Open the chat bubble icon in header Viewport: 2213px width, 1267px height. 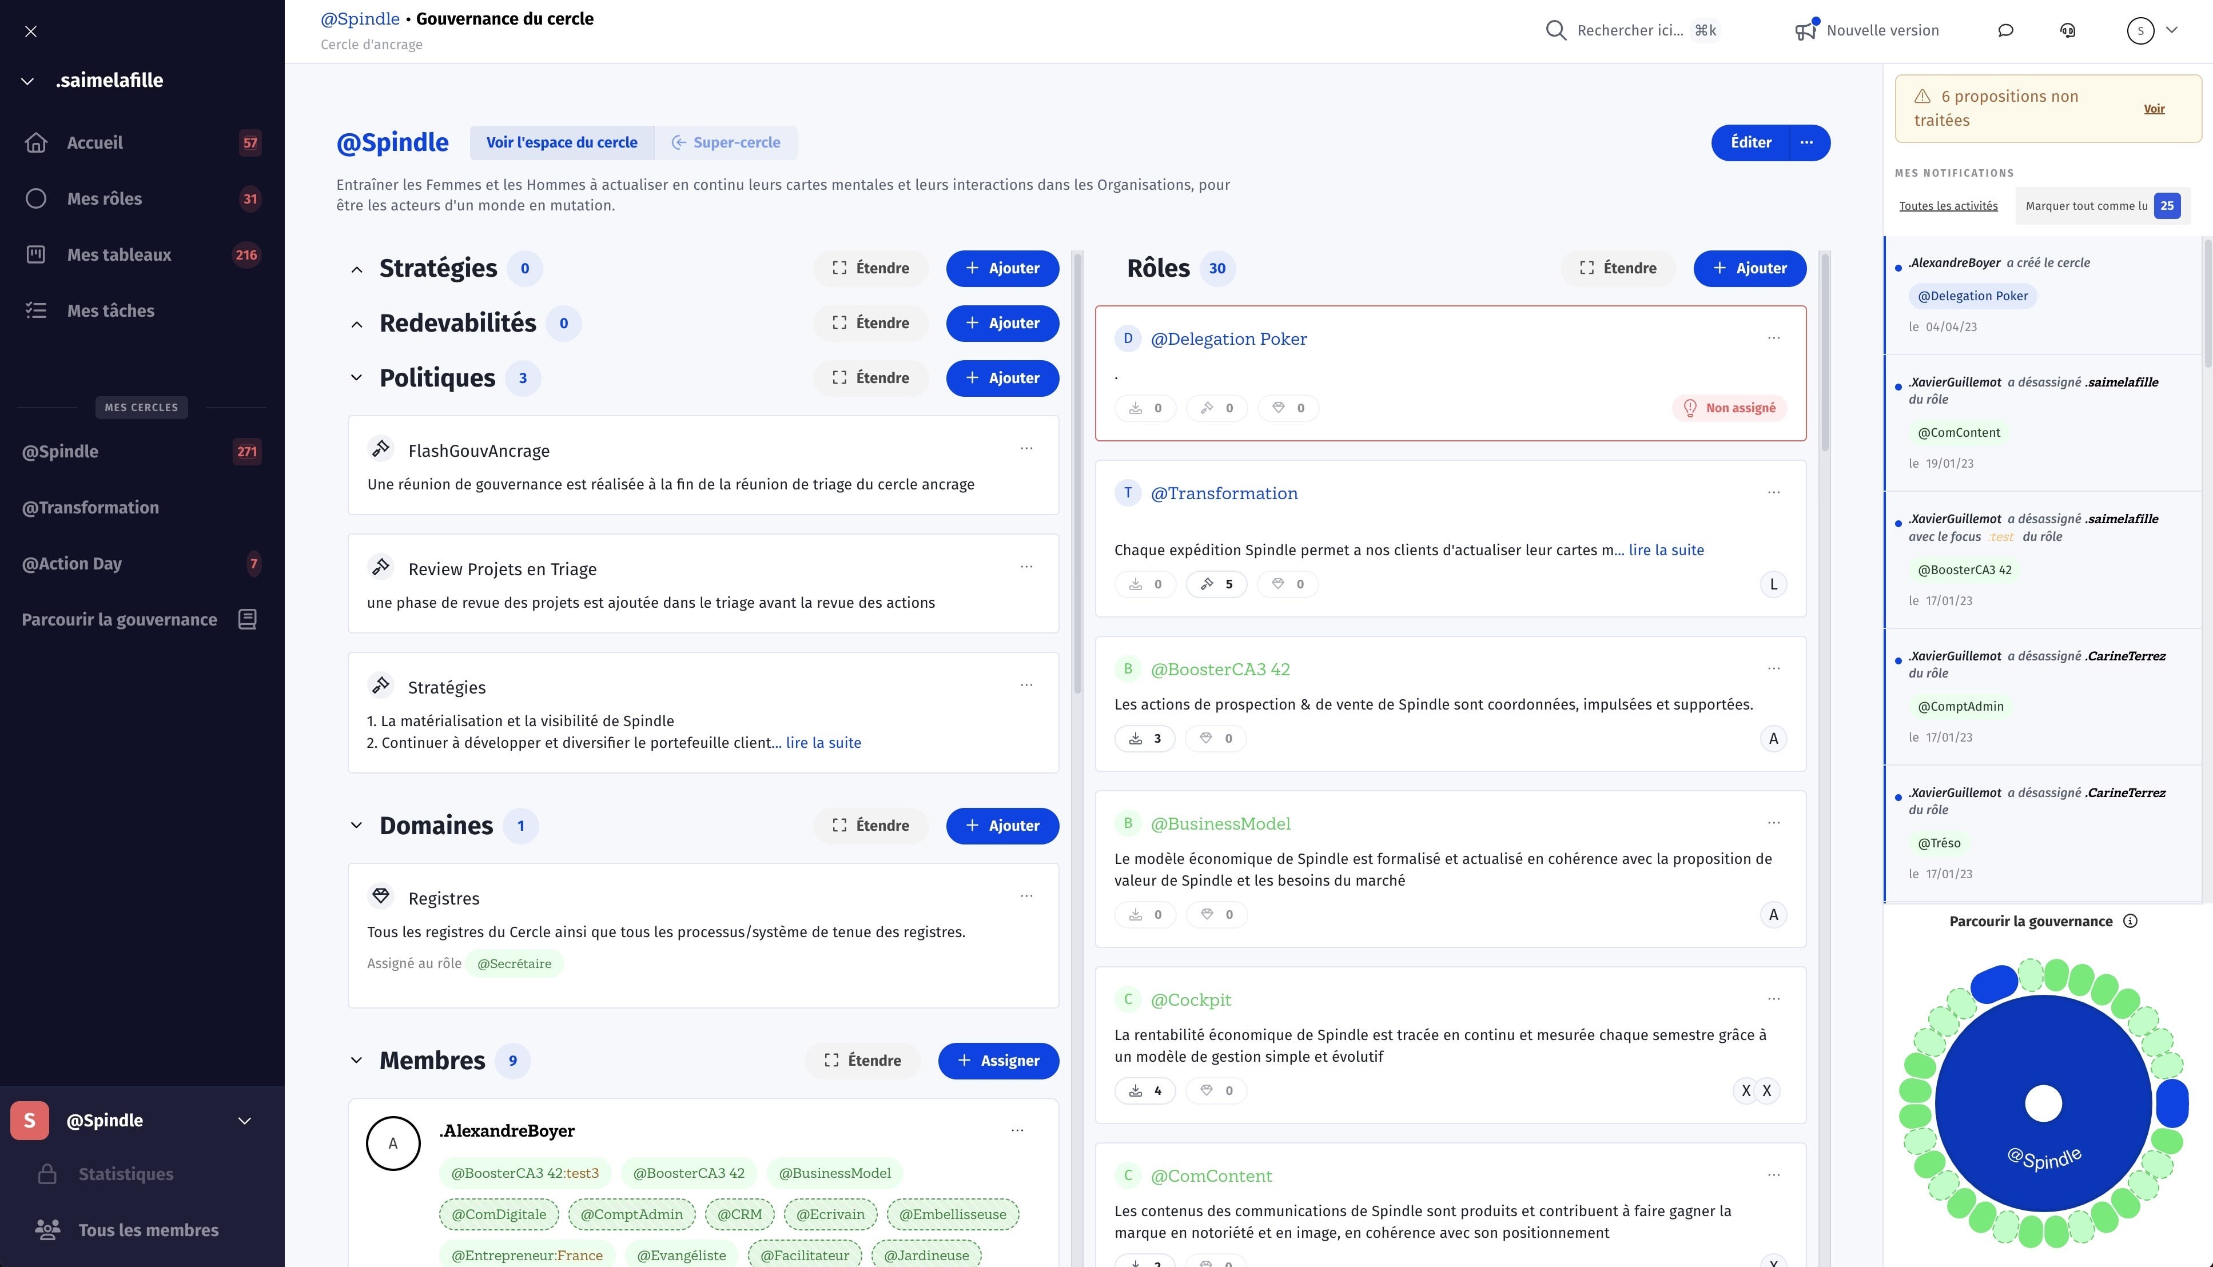click(x=2005, y=30)
